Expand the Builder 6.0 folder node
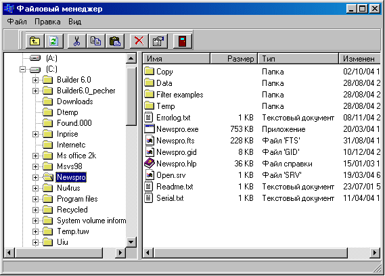The image size is (385, 276). [35, 80]
